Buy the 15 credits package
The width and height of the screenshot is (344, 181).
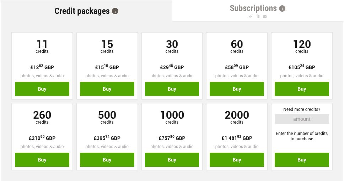(107, 89)
